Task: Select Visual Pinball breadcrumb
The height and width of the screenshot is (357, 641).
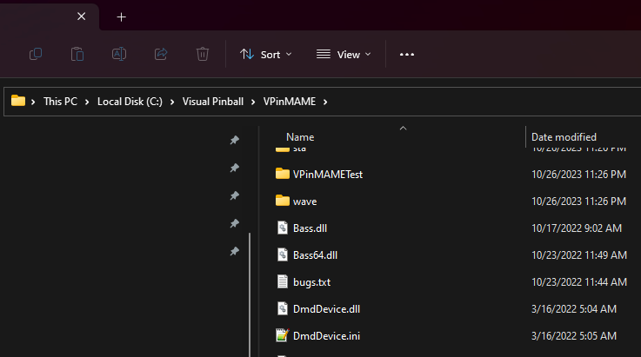Action: (x=213, y=102)
